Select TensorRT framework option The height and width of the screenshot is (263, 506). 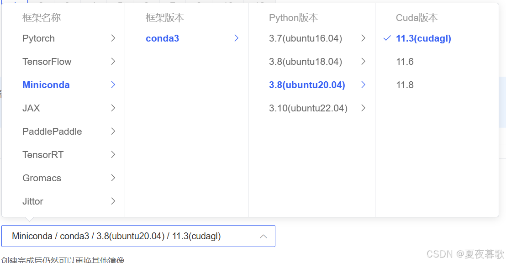43,155
